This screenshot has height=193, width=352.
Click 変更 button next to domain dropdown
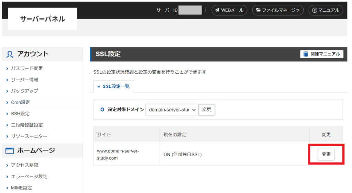tap(207, 110)
